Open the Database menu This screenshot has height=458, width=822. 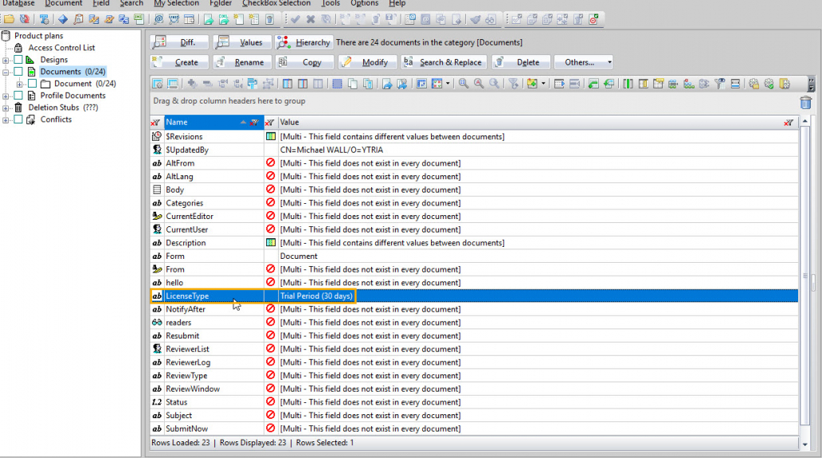point(18,3)
